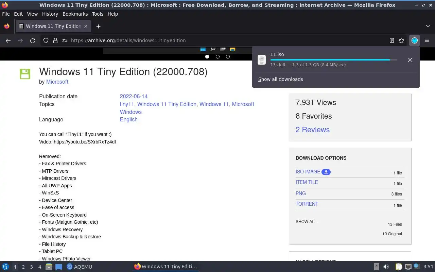This screenshot has height=272, width=435.
Task: Open Tools menu
Action: point(98,14)
